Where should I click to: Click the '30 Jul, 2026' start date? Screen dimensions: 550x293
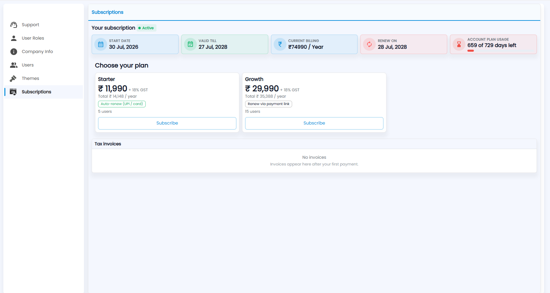point(124,47)
